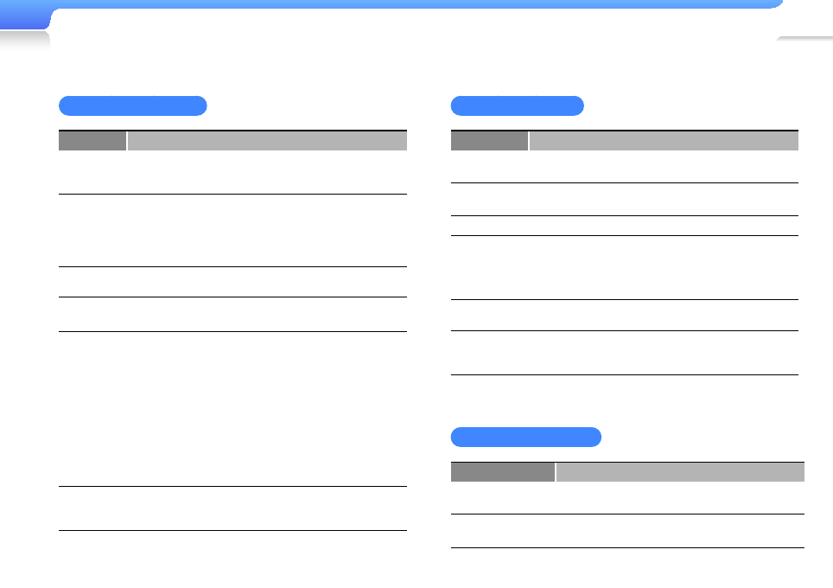The width and height of the screenshot is (833, 588).
Task: Click the first blank row of the left table
Action: pyautogui.click(x=232, y=173)
